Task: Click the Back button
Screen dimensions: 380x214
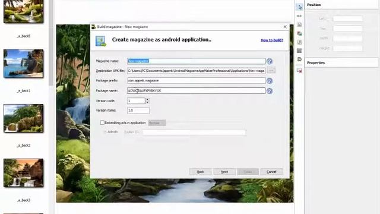Action: pos(200,172)
